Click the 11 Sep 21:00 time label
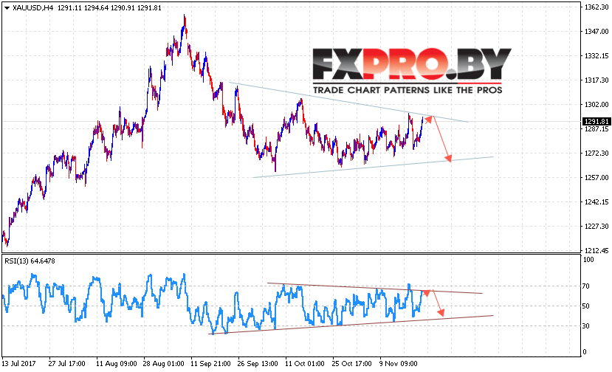 (x=210, y=363)
